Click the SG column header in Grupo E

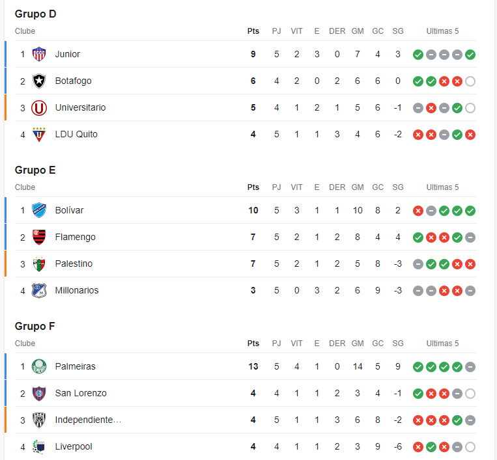click(x=398, y=187)
